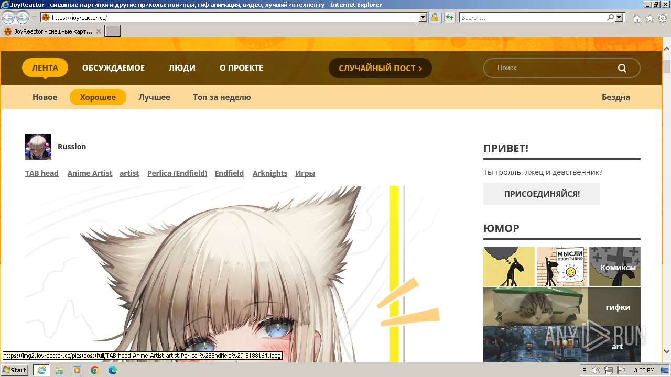Open Edge taskbar icon
Image resolution: width=671 pixels, height=377 pixels.
pyautogui.click(x=113, y=370)
